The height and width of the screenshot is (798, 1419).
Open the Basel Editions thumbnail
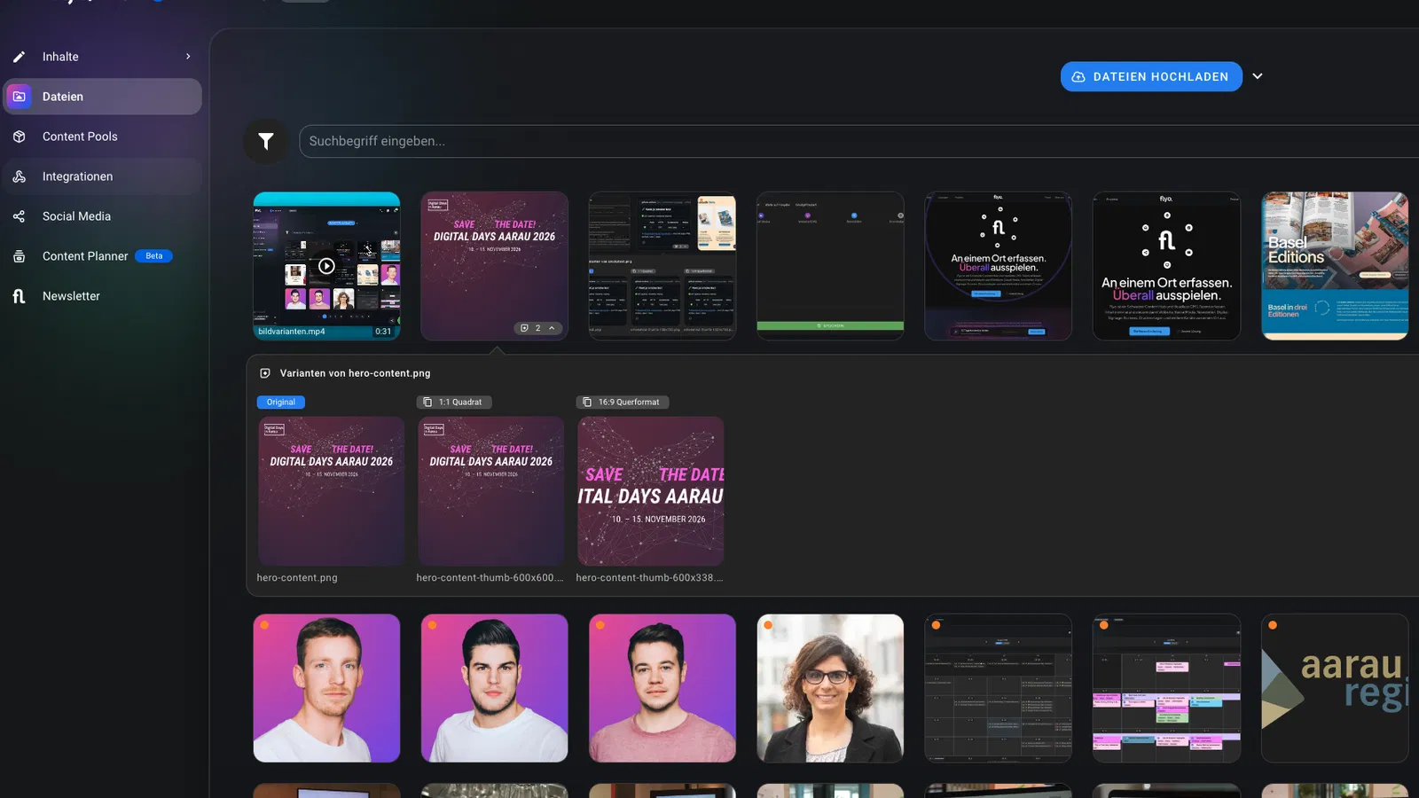(1335, 266)
